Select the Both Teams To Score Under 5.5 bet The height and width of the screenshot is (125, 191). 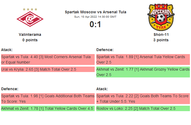143,99
